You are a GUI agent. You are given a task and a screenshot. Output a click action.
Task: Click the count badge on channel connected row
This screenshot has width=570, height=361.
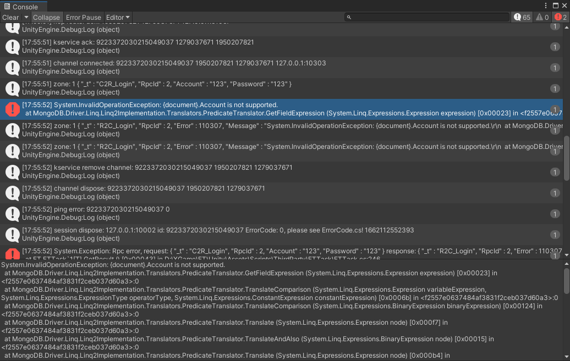(555, 68)
